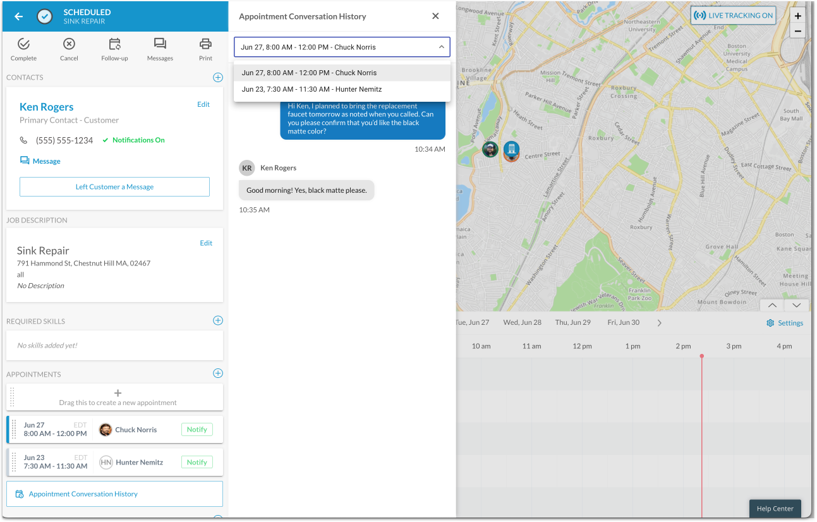
Task: Toggle Live Tracking on the map
Action: tap(733, 16)
